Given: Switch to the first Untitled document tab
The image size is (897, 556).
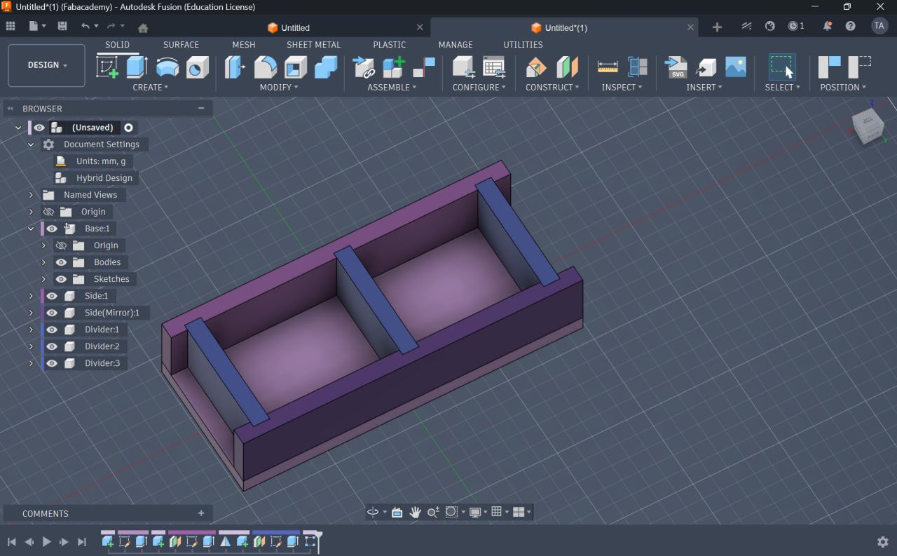Looking at the screenshot, I should [x=295, y=27].
